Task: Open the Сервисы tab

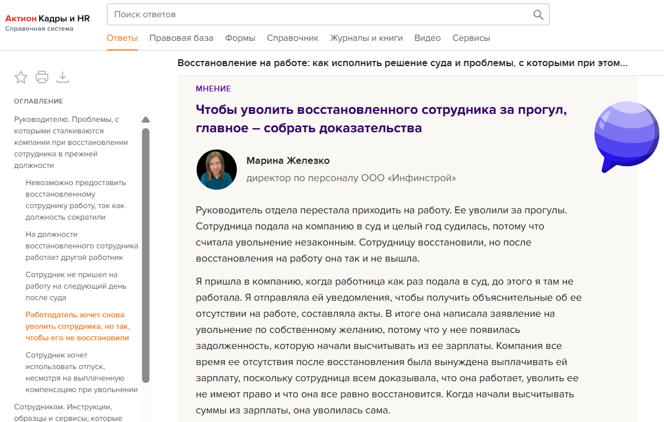Action: point(471,38)
